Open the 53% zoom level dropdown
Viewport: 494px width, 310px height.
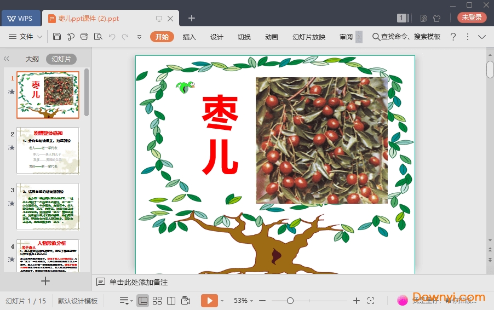(243, 301)
